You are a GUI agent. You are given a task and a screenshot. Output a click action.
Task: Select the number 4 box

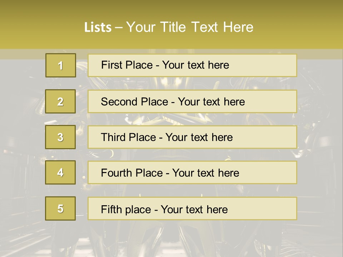tap(60, 172)
